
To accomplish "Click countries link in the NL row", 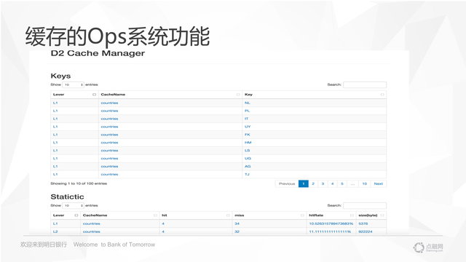I will tap(109, 103).
